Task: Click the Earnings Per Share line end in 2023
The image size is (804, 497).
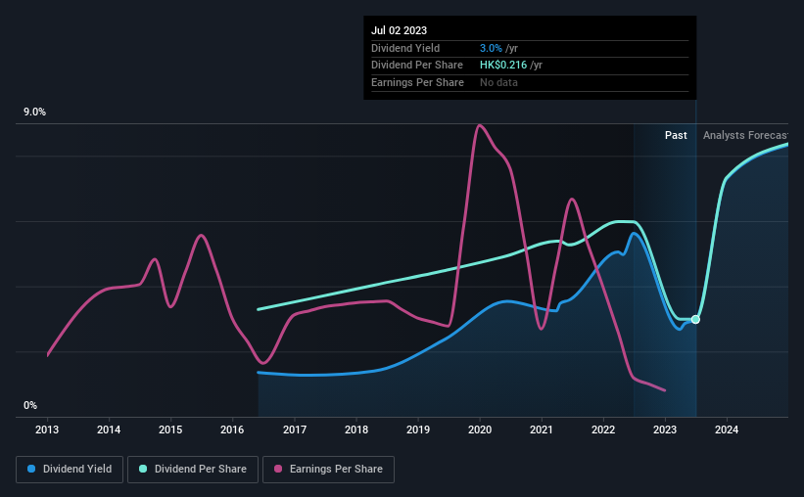Action: pos(665,390)
